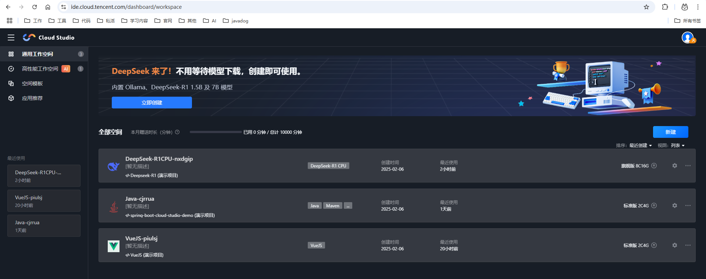Viewport: 706px width, 279px height.
Task: Open settings gear for VueJS-piulsj
Action: [675, 245]
